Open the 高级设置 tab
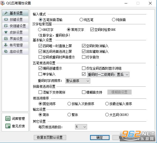This screenshot has width=157, height=143. point(15,51)
